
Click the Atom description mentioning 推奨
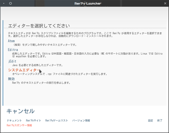[45, 45]
